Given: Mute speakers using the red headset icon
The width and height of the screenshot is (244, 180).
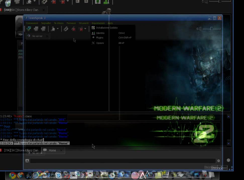Looking at the screenshot, I should pos(81,29).
